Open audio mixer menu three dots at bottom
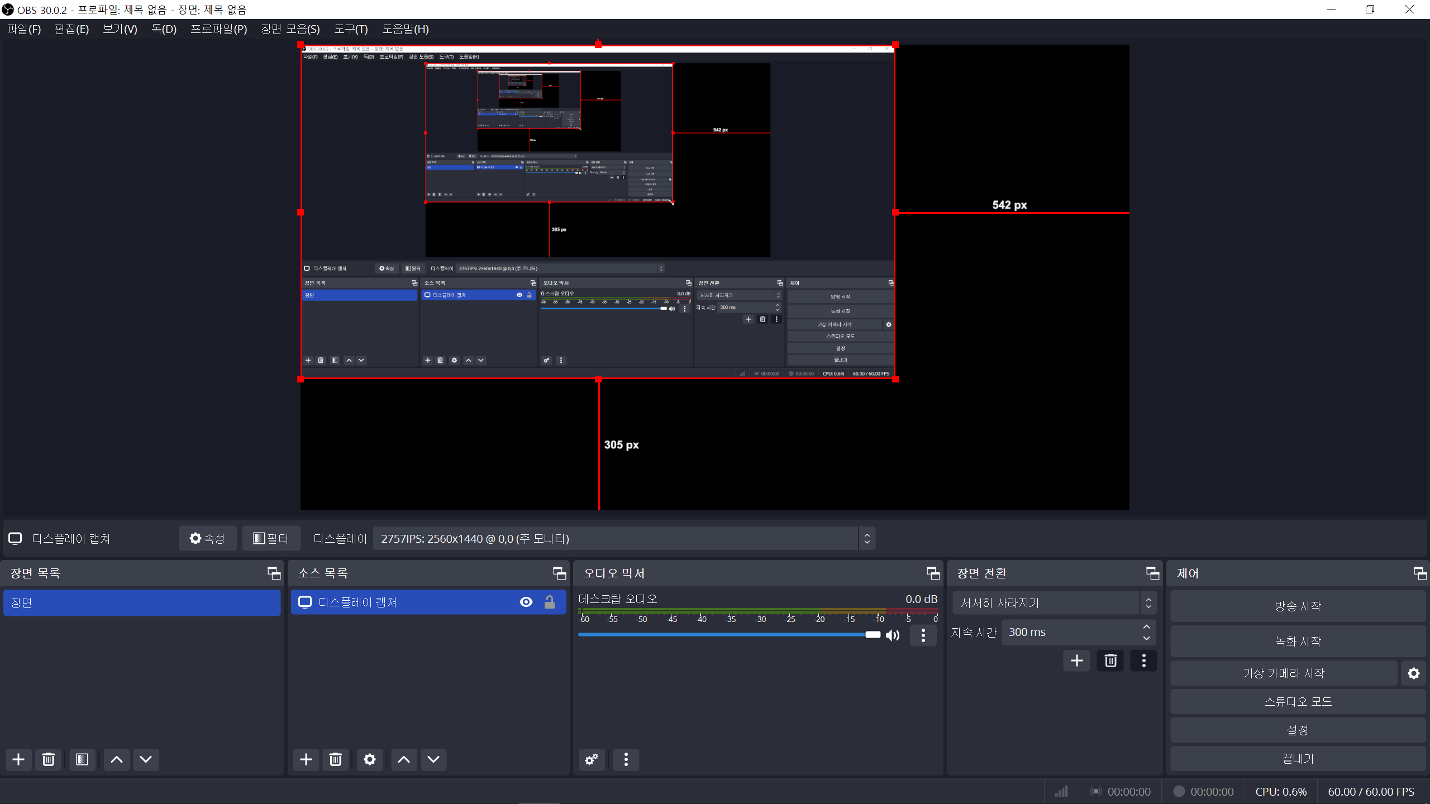Screen dimensions: 1430x804 (626, 759)
